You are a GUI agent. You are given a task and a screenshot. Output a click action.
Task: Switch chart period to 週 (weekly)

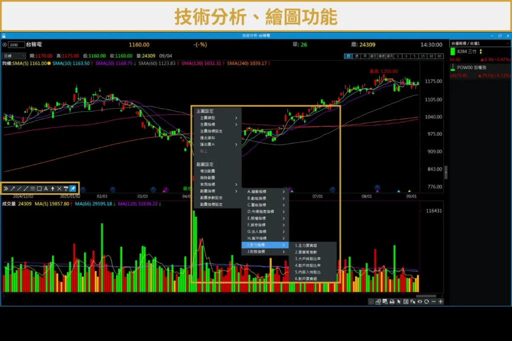coord(357,56)
